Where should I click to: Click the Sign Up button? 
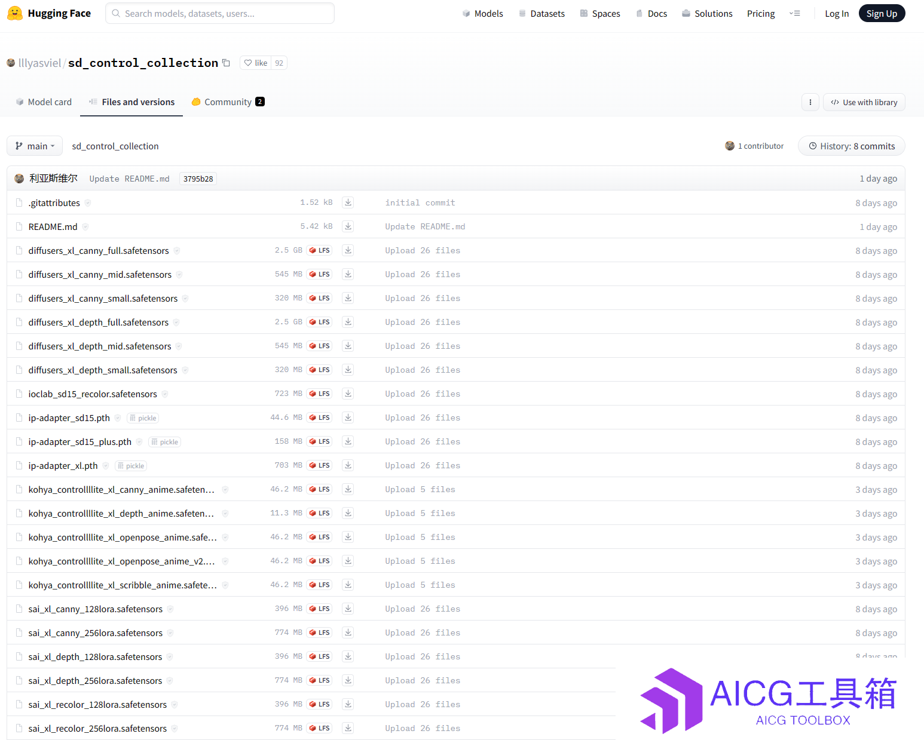pos(882,13)
